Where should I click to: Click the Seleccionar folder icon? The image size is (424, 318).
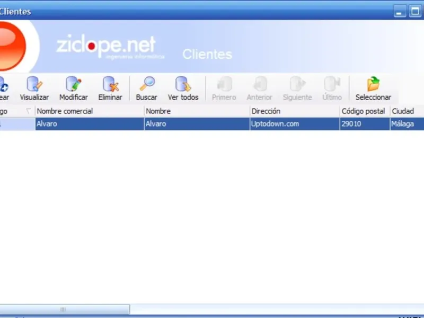click(x=373, y=84)
